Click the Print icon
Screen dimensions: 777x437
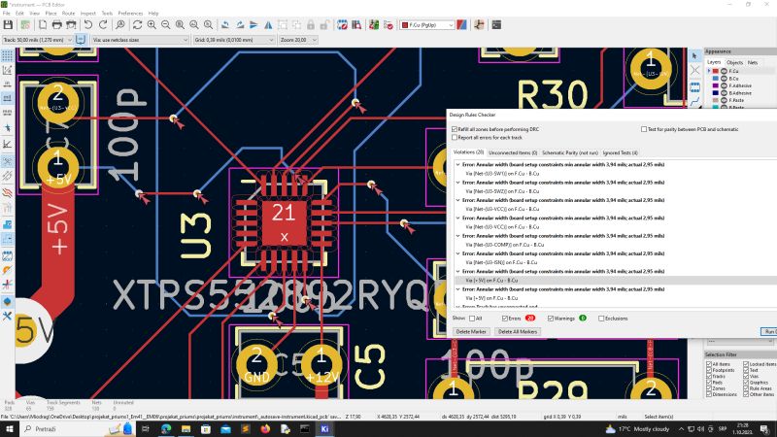[57, 25]
